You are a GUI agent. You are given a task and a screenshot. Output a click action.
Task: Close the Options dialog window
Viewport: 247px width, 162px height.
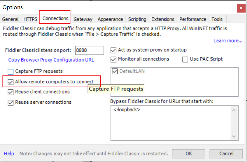240,7
